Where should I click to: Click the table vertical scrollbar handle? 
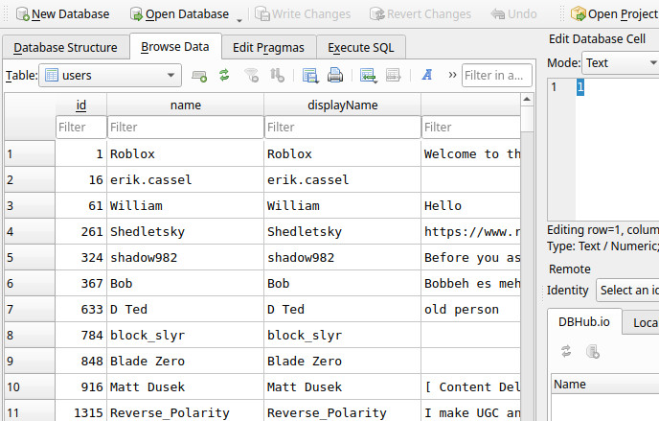527,119
